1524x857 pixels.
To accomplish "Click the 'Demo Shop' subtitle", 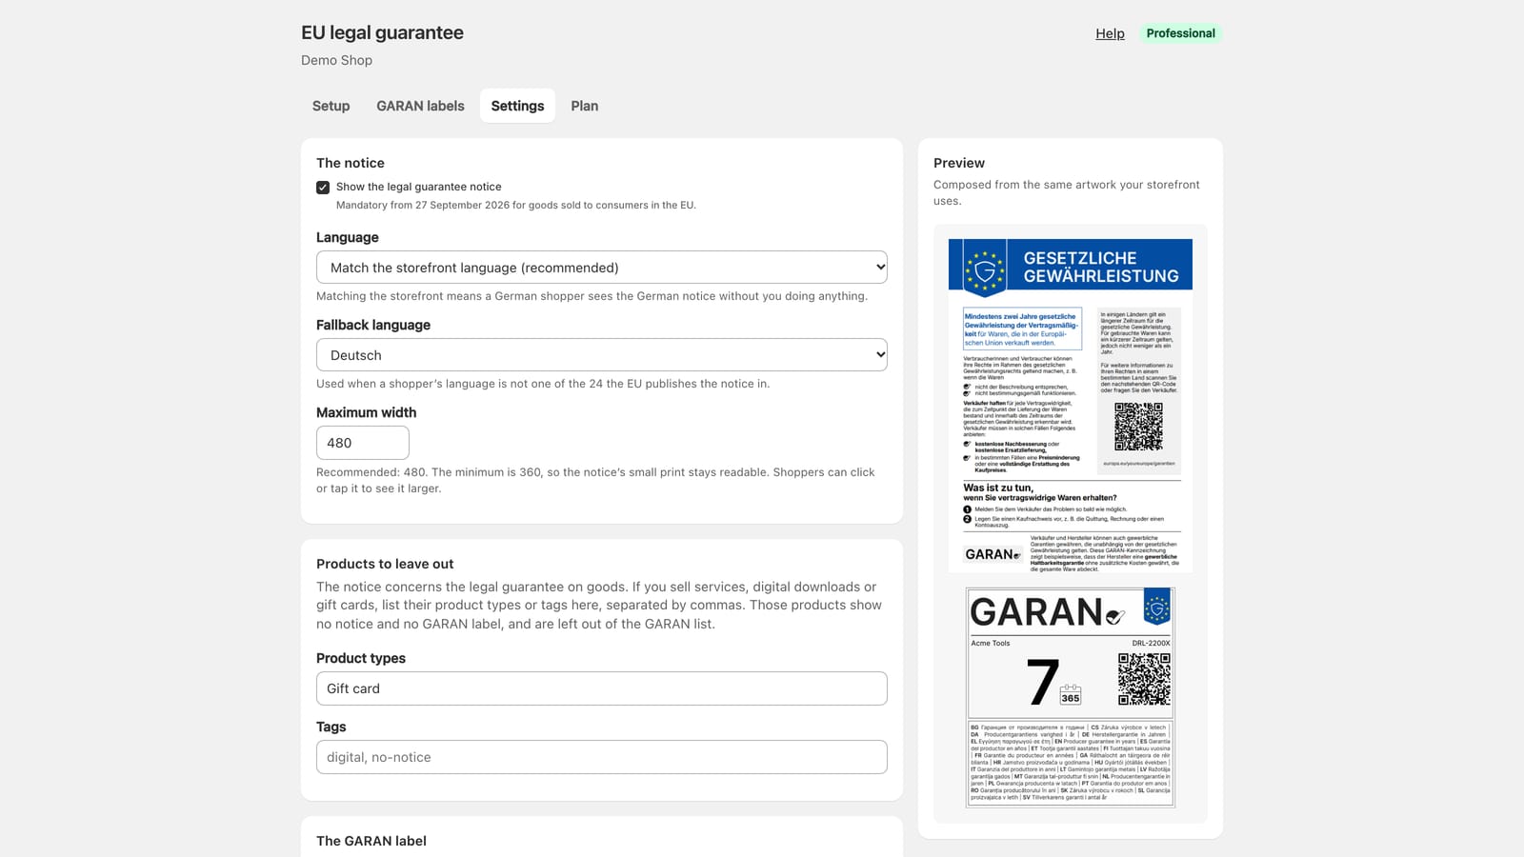I will 336,60.
